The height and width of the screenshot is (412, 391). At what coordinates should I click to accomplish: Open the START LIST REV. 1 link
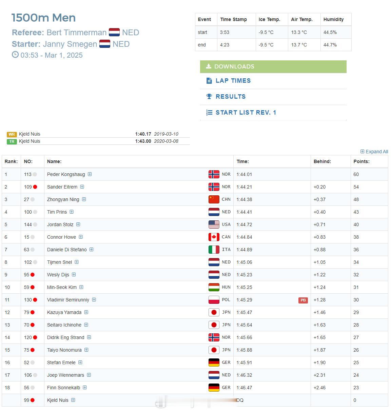(x=246, y=113)
